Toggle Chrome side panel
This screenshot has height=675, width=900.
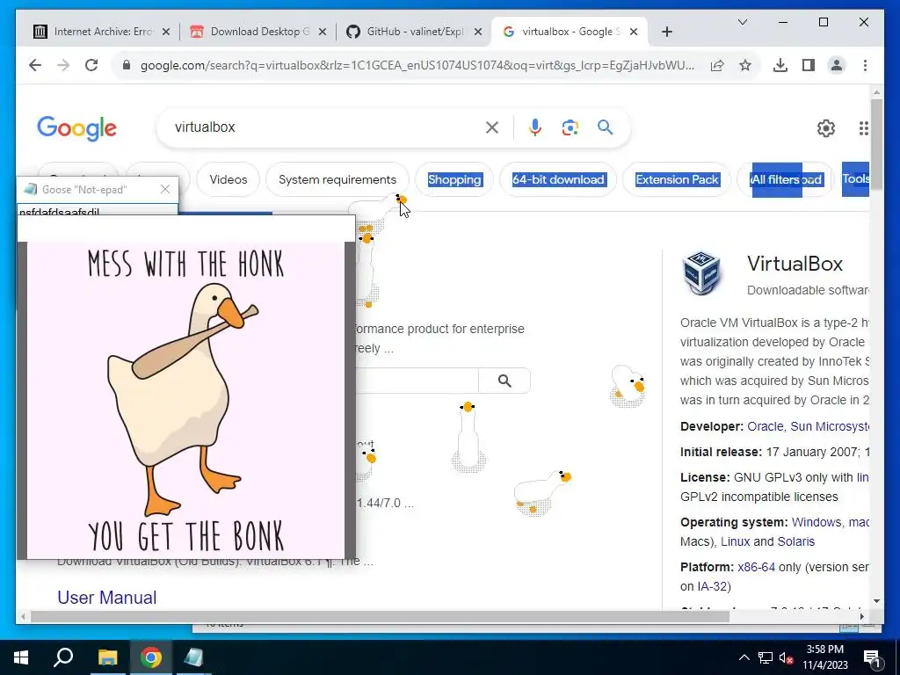[x=809, y=65]
